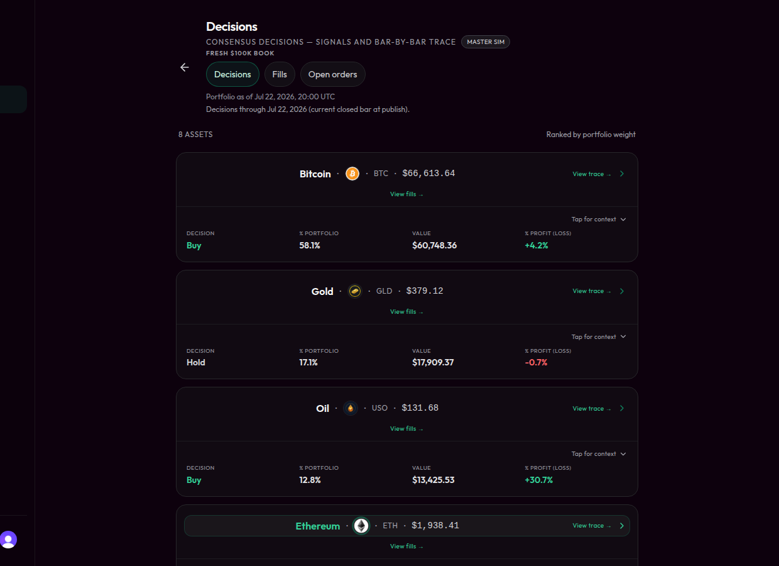This screenshot has height=566, width=779.
Task: Click the BTC ticker label
Action: pos(381,174)
